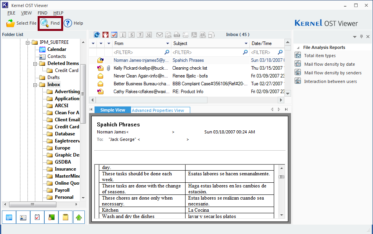373x234 pixels.
Task: Collapse the File Analysis Reports section
Action: click(x=298, y=47)
